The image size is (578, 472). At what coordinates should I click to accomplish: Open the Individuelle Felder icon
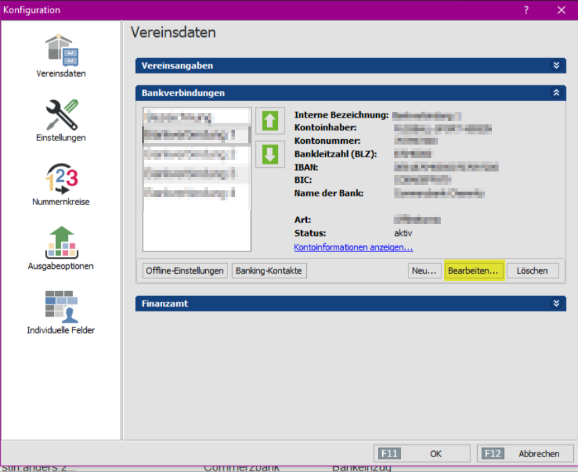61,307
